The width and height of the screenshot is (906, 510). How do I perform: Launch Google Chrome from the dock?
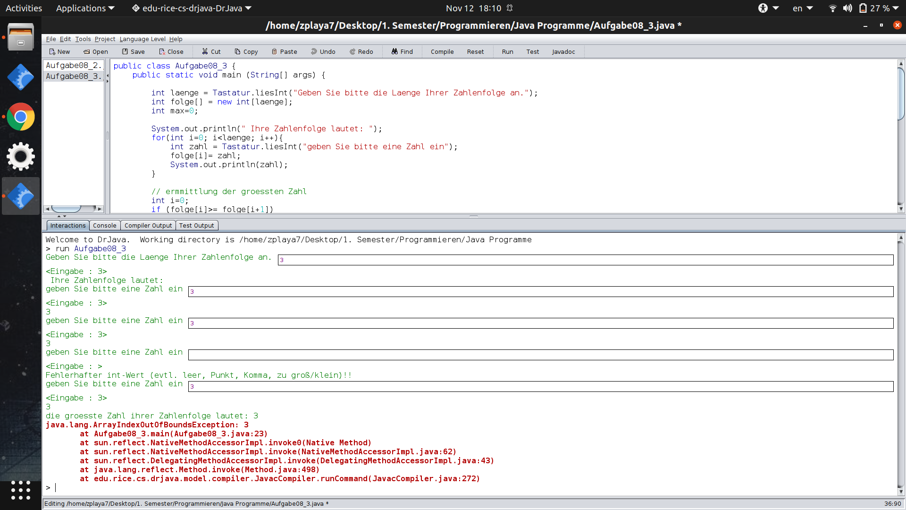point(21,117)
